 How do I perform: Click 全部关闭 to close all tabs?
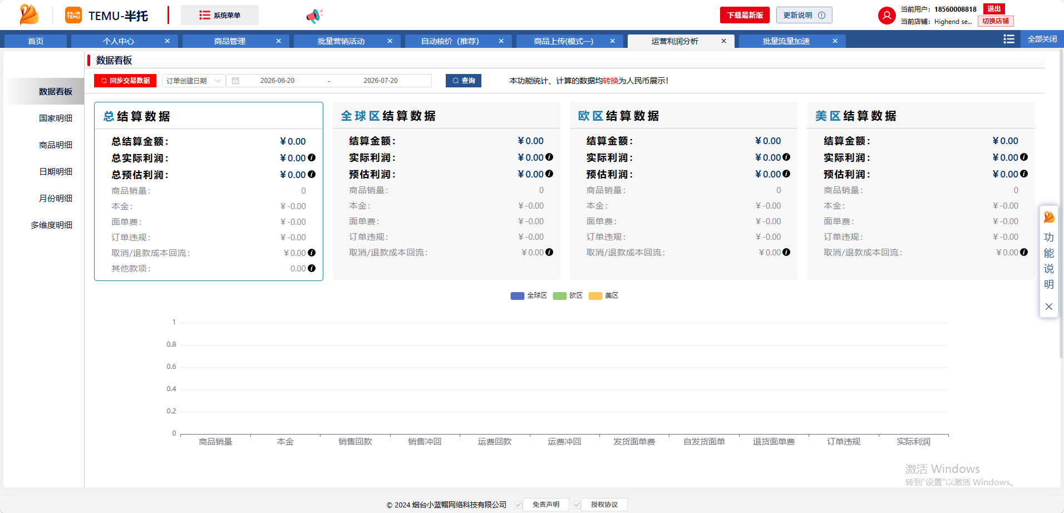[x=1042, y=39]
